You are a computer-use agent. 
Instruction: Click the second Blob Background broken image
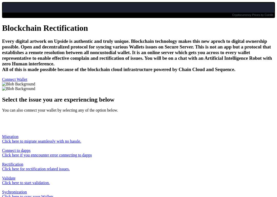18,89
